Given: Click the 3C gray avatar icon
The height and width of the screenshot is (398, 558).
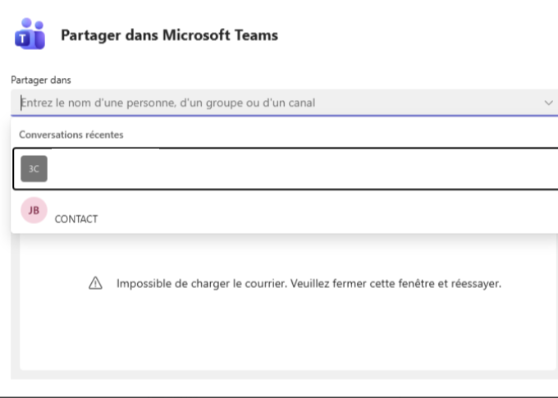Looking at the screenshot, I should [34, 169].
